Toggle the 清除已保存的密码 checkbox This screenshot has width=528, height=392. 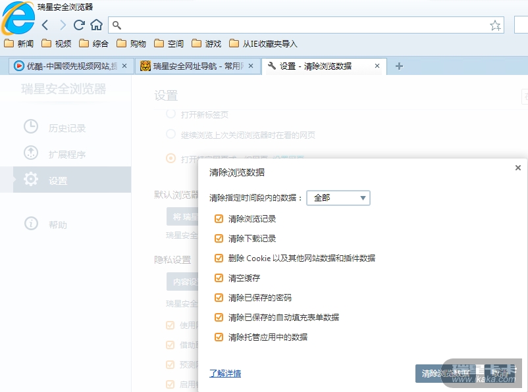[x=219, y=297]
